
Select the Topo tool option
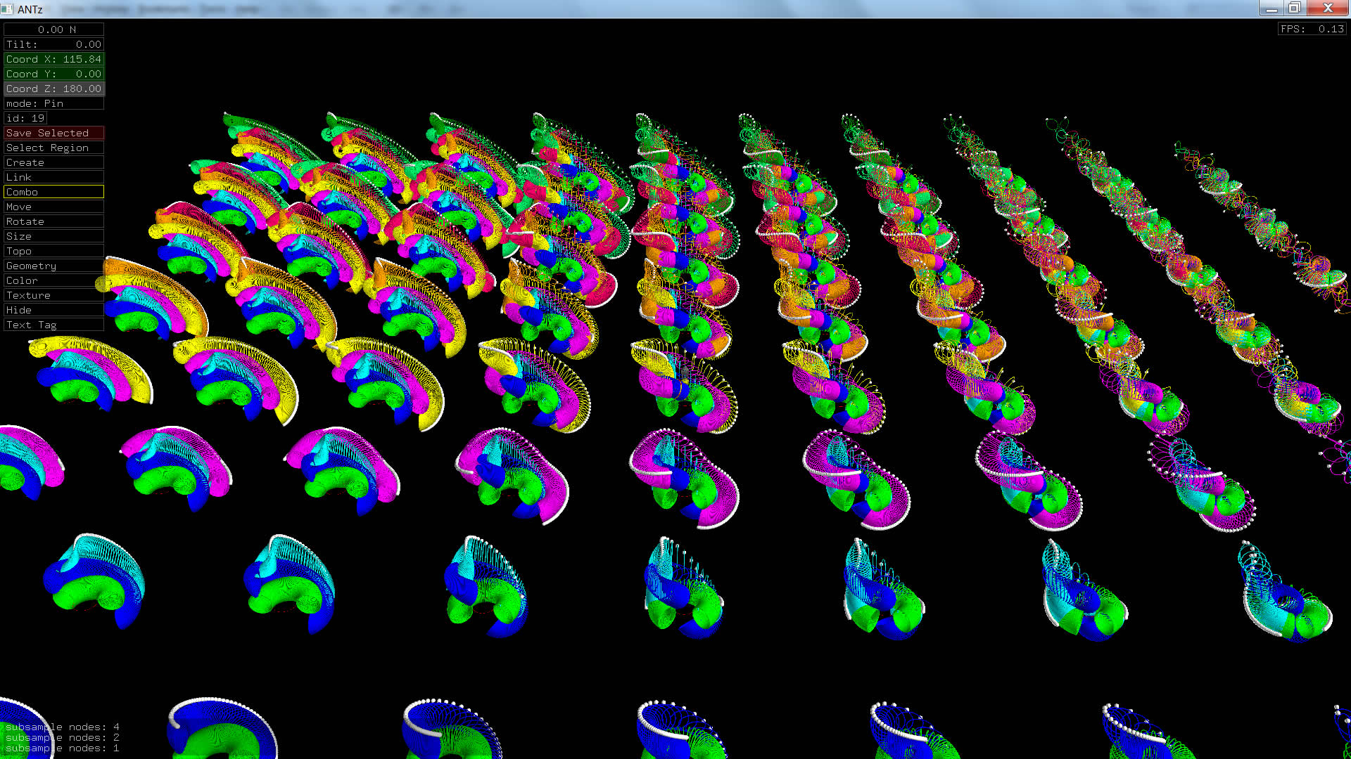tap(53, 251)
